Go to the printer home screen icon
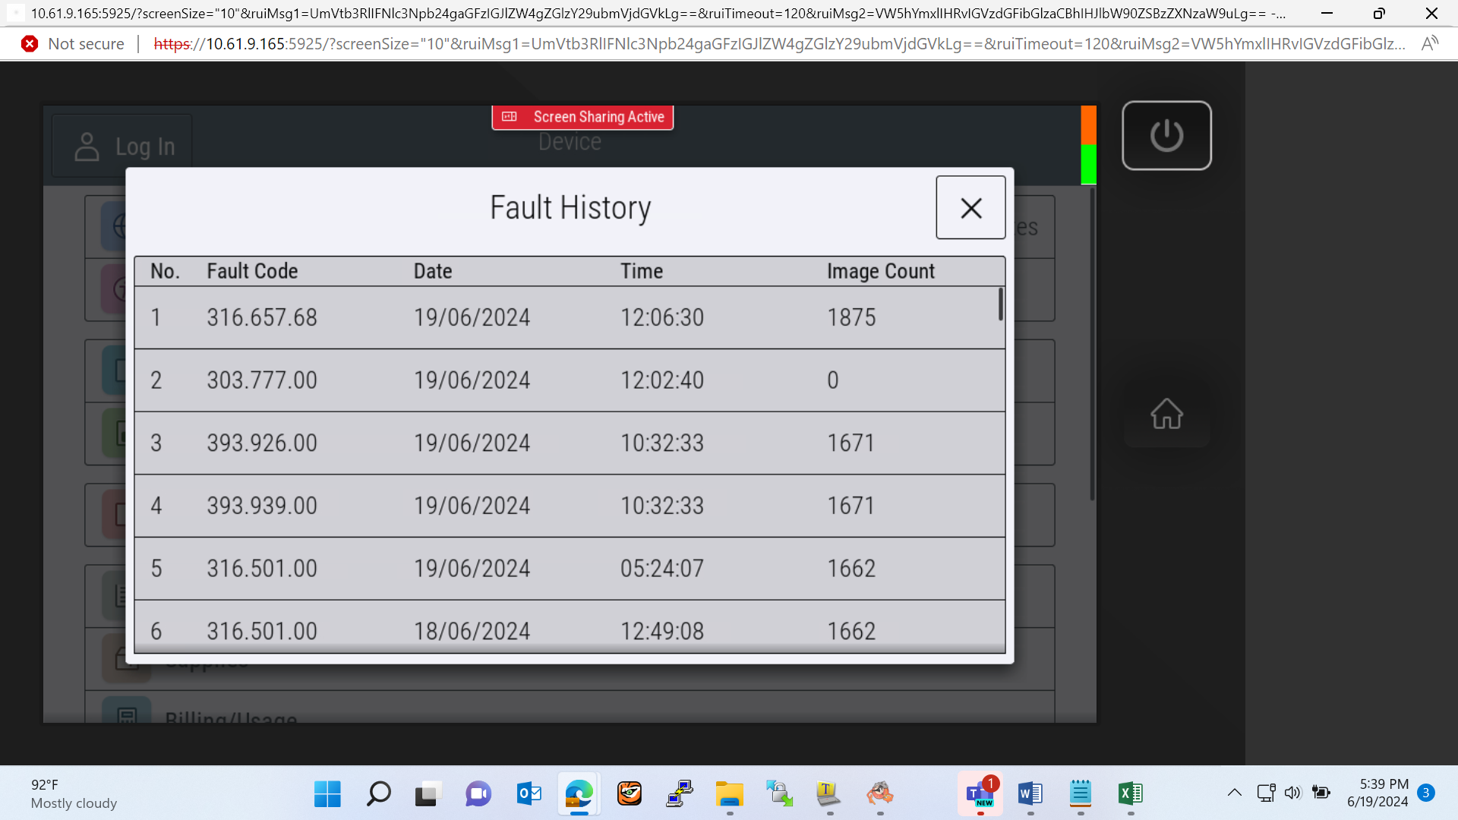Viewport: 1458px width, 820px height. click(x=1166, y=414)
